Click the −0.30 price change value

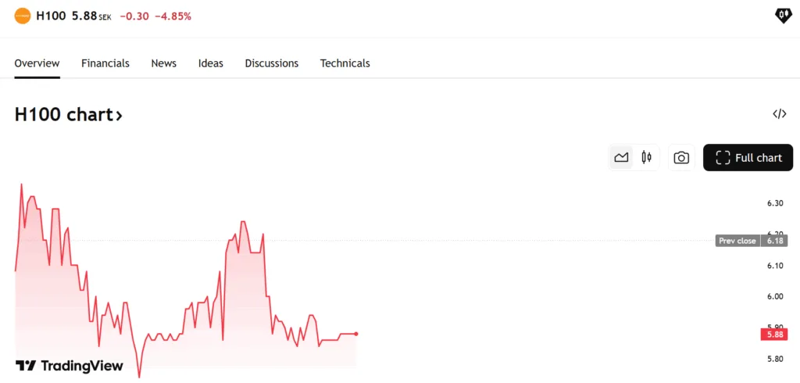pyautogui.click(x=134, y=16)
